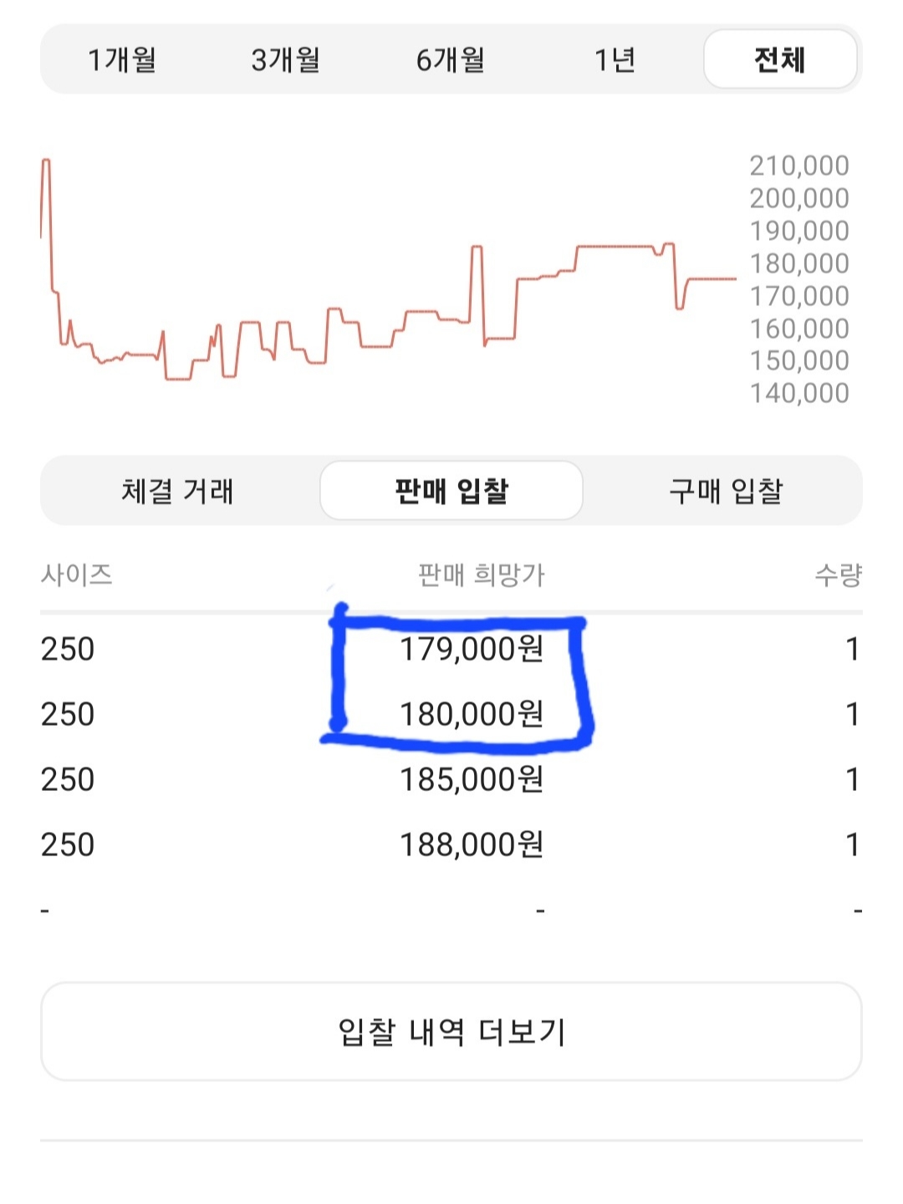
Task: Select the 전체 period tab
Action: point(779,59)
